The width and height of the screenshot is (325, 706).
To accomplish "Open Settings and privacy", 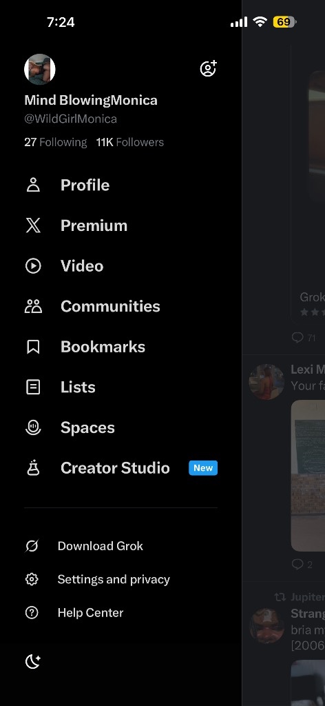I will pyautogui.click(x=114, y=579).
